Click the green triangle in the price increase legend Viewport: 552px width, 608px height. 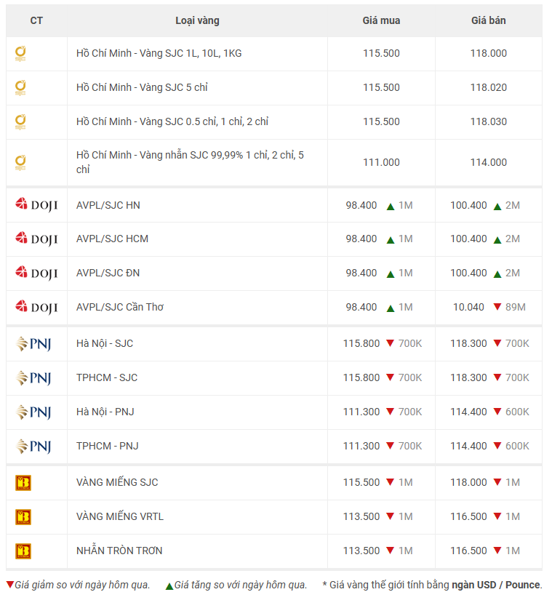point(169,586)
